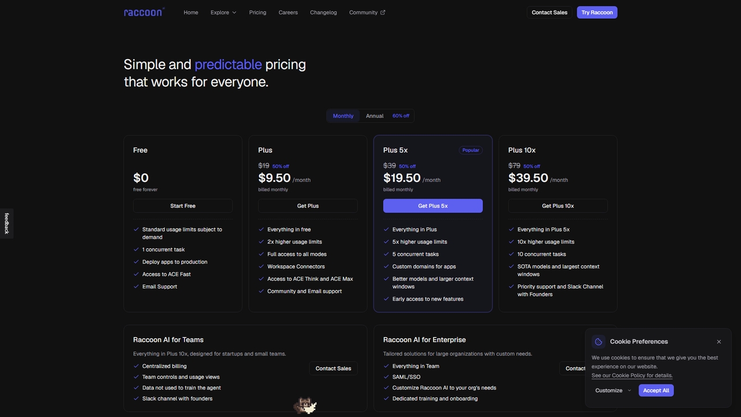Click checkmark beside 1 concurrent task
This screenshot has height=417, width=741.
point(136,250)
